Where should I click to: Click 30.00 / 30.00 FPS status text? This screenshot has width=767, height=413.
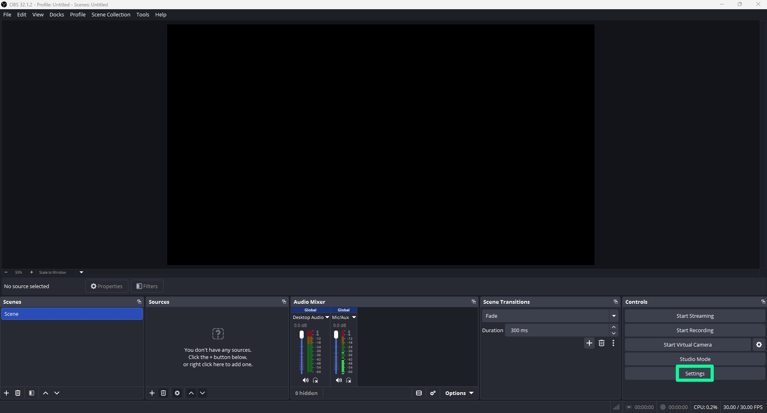pyautogui.click(x=743, y=407)
